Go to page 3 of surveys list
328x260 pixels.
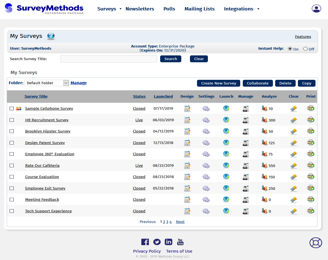[x=167, y=222]
